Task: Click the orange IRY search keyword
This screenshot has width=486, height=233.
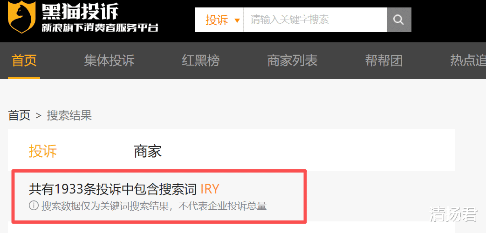Action: tap(210, 189)
